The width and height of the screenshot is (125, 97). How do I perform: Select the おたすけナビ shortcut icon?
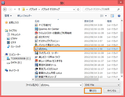tap(36, 37)
